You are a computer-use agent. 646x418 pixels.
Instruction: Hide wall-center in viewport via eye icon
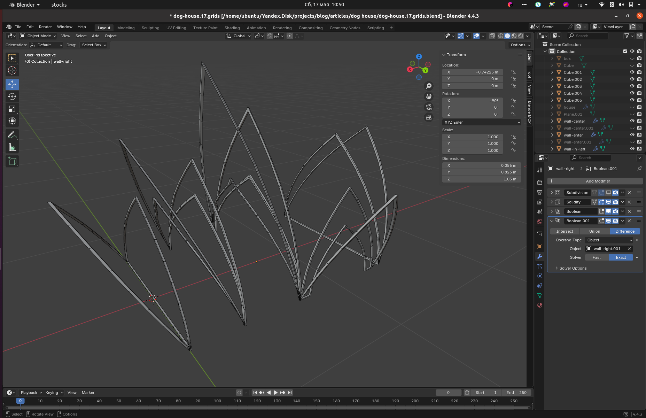(632, 121)
